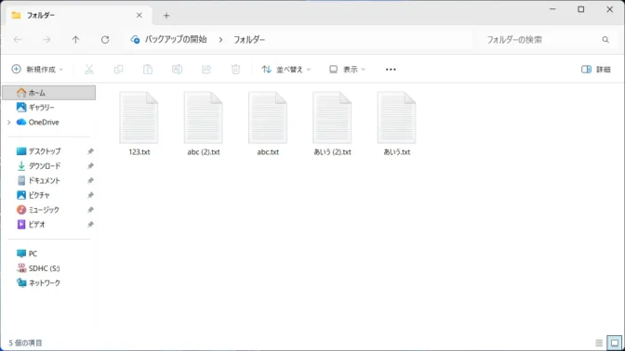
Task: Select the あいう.txt file
Action: 396,123
